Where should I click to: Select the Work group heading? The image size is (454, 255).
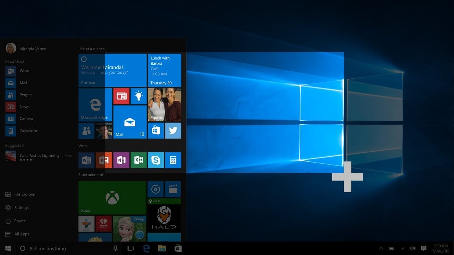83,146
